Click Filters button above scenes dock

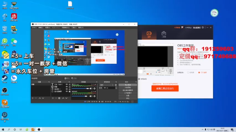74,78
